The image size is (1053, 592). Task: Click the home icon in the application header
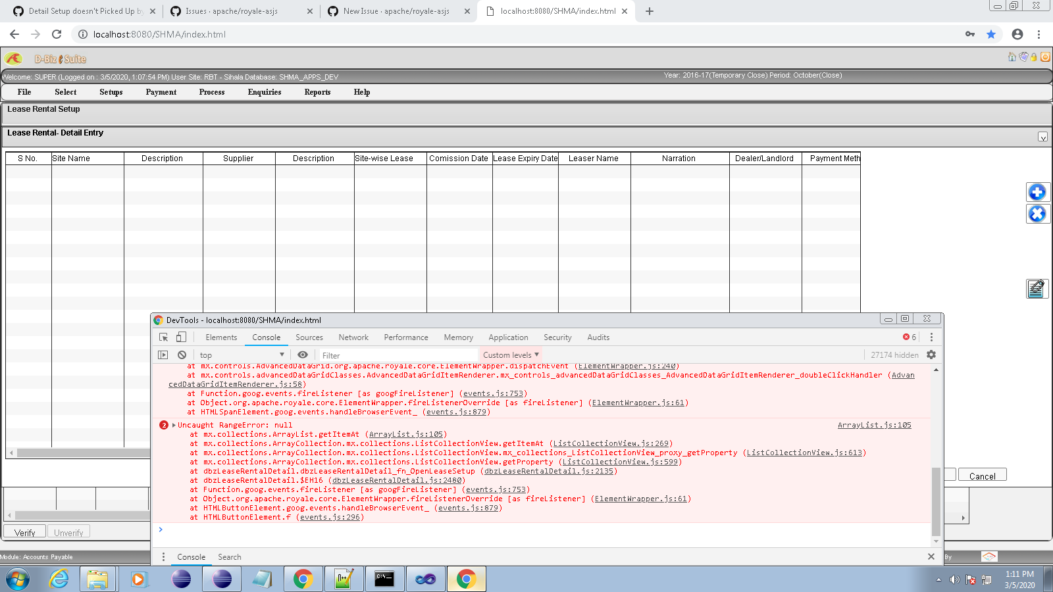click(1012, 58)
